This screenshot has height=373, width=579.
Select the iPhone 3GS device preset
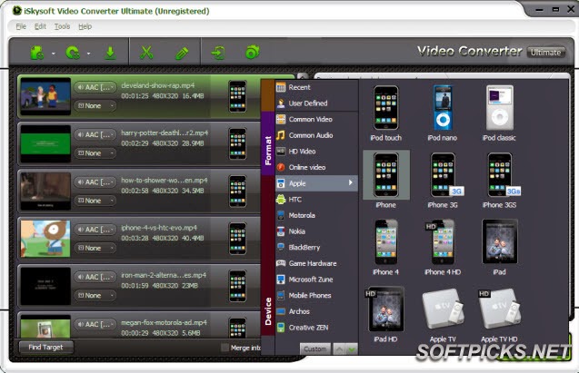click(x=499, y=181)
